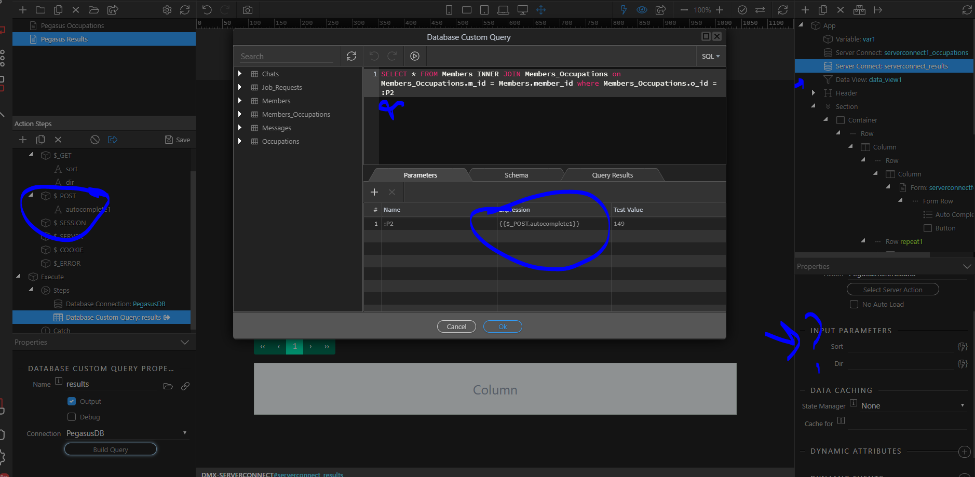Click the table Search field
The image size is (975, 477).
coord(287,56)
